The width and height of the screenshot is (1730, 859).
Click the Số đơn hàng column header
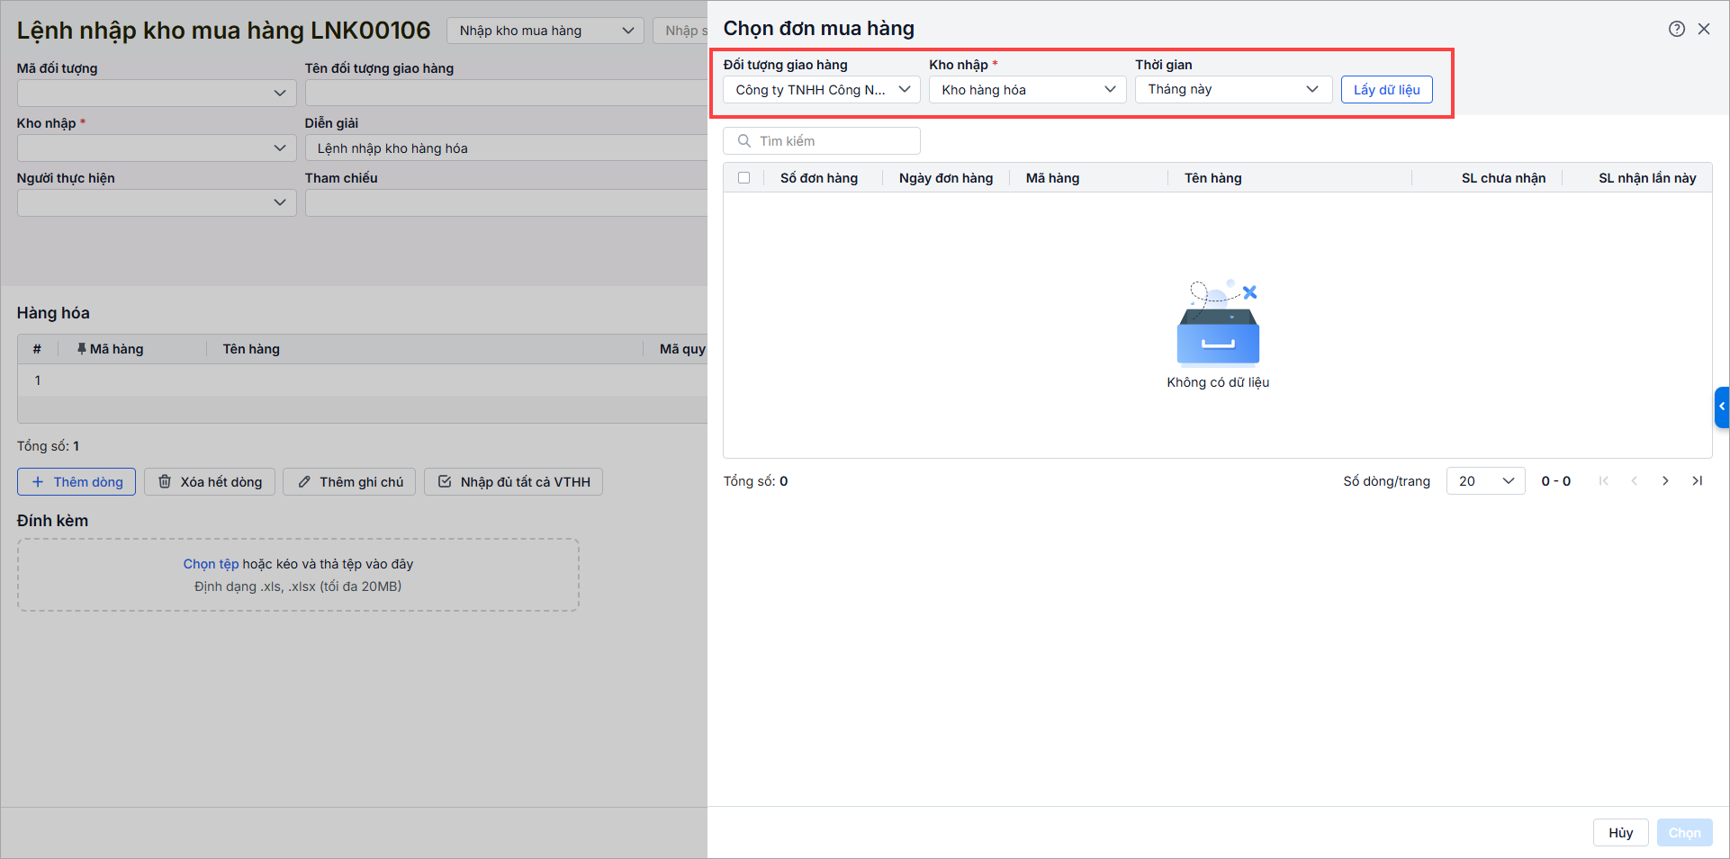(x=818, y=178)
